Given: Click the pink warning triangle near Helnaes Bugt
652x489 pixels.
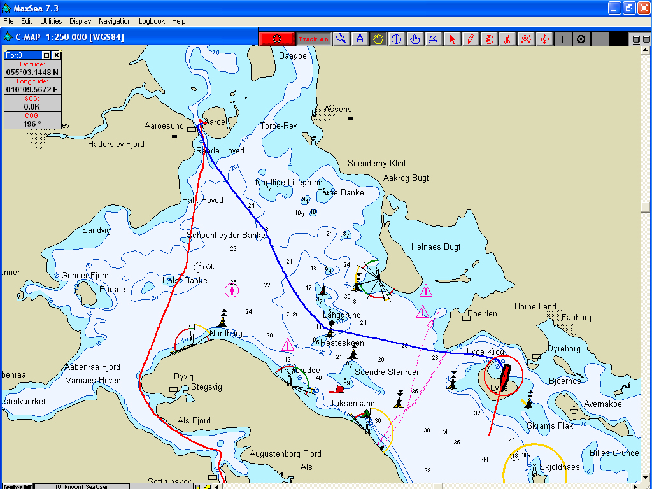Looking at the screenshot, I should (426, 290).
